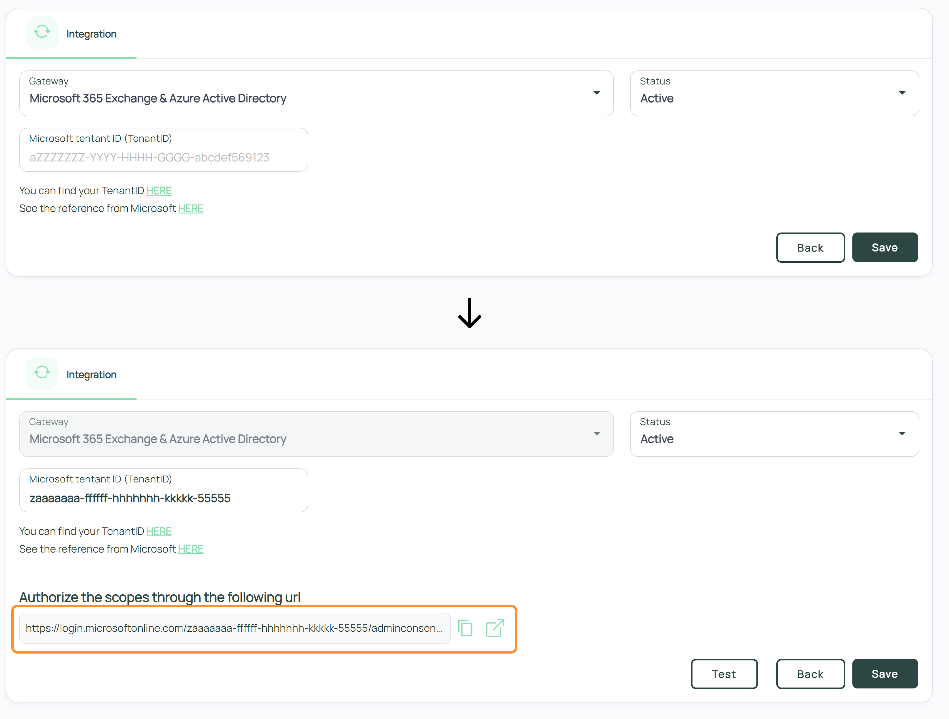Open upper 'find your TenantID' HERE link
This screenshot has height=719, width=949.
pyautogui.click(x=159, y=190)
